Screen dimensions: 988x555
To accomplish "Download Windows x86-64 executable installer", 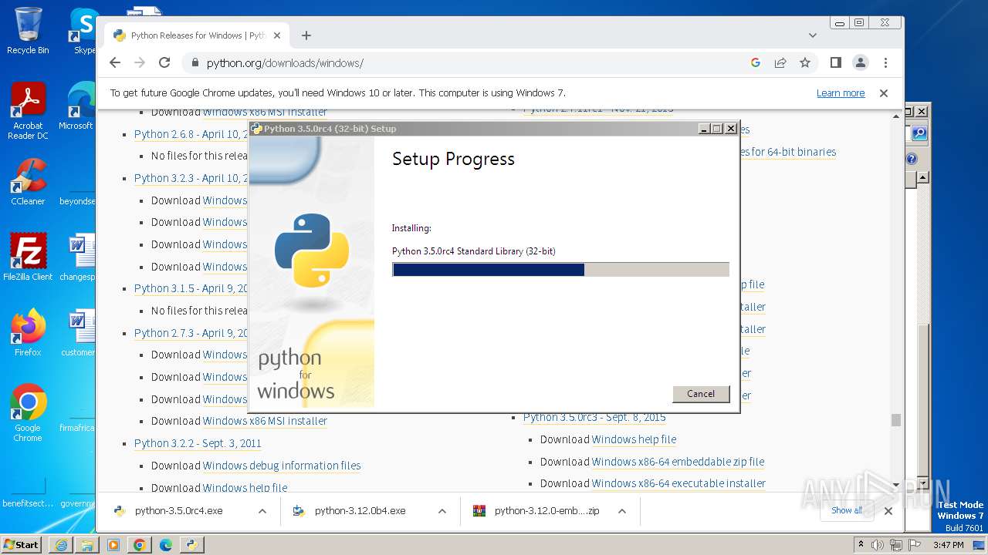I will [x=678, y=483].
